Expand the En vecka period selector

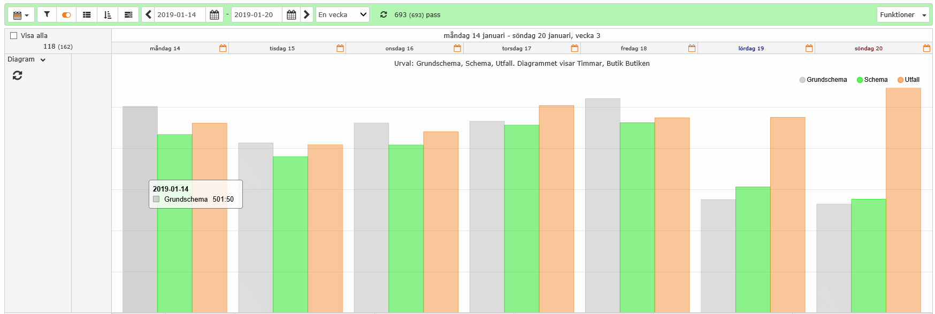click(342, 14)
